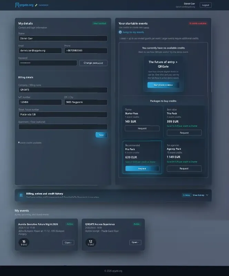Viewport: 229px width, 276px height.
Task: Click the Active badge on Aurelia event
Action: click(x=70, y=224)
